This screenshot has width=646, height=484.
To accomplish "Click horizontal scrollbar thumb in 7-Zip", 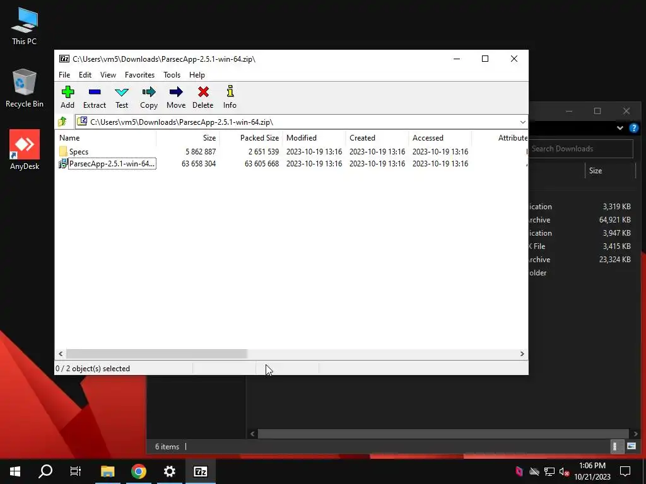I will [x=156, y=354].
